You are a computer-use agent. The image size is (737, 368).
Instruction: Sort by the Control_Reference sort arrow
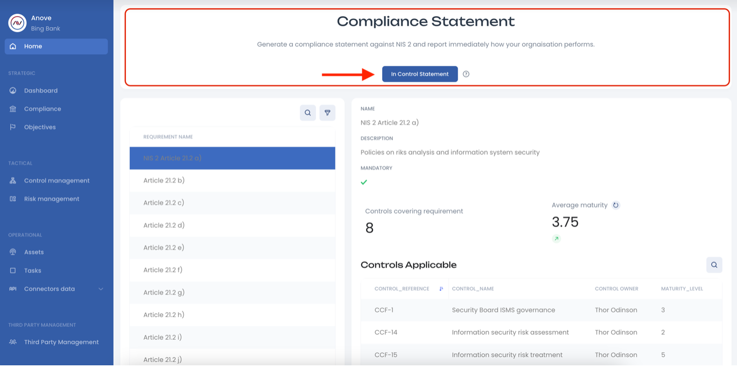[441, 289]
